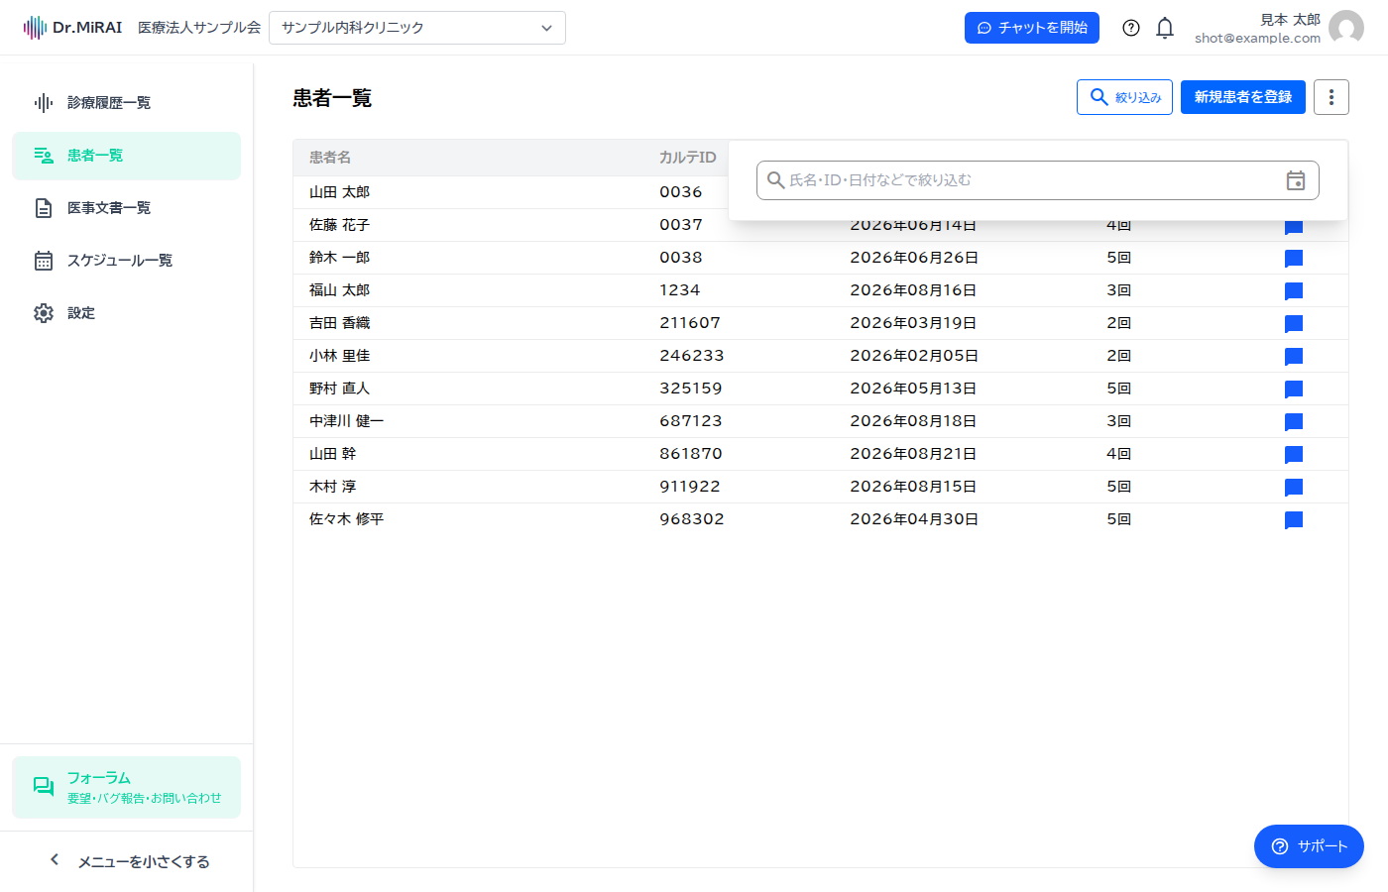The height and width of the screenshot is (892, 1388).
Task: Open chat icon for 野村 直人
Action: (1294, 390)
